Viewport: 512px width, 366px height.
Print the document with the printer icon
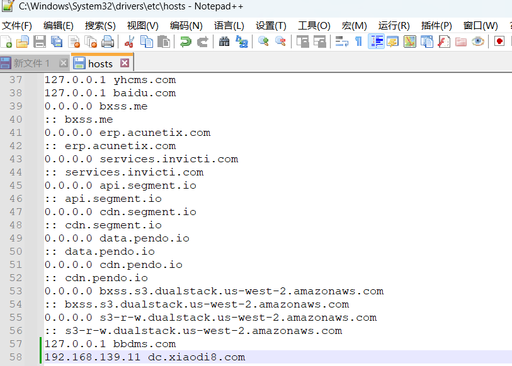click(x=108, y=42)
